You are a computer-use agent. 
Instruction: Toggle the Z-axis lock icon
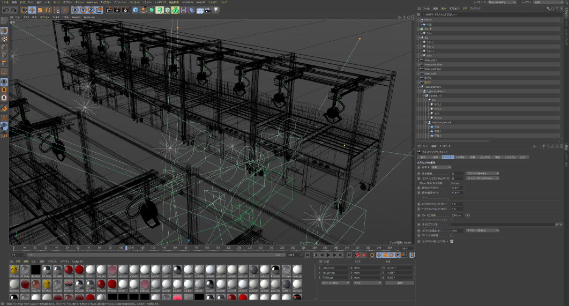tap(91, 10)
